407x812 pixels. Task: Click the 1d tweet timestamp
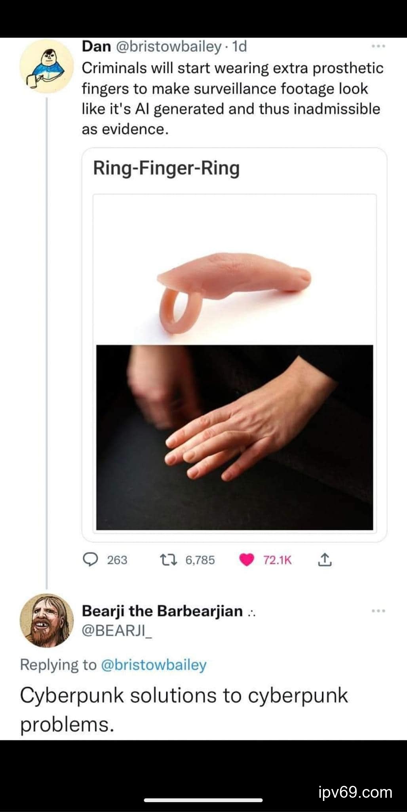239,47
